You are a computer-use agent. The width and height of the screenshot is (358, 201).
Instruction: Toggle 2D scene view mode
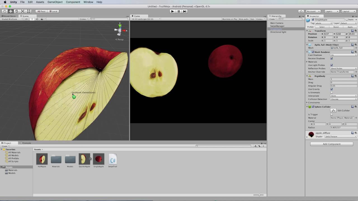(26, 19)
